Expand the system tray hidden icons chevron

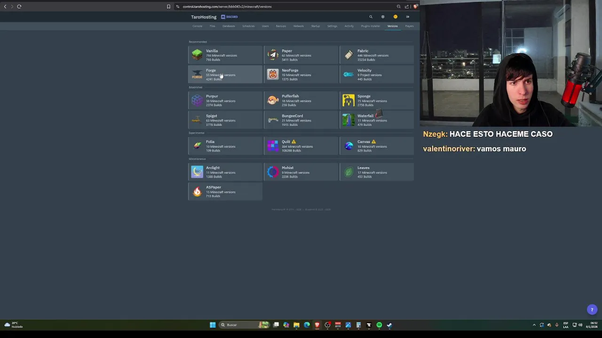(x=534, y=325)
